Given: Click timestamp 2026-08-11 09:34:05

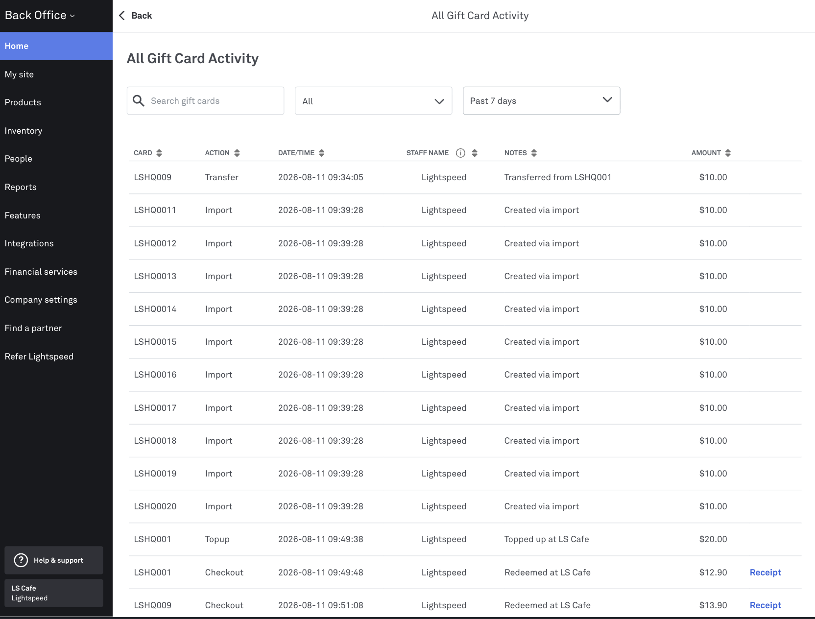Looking at the screenshot, I should pyautogui.click(x=321, y=177).
